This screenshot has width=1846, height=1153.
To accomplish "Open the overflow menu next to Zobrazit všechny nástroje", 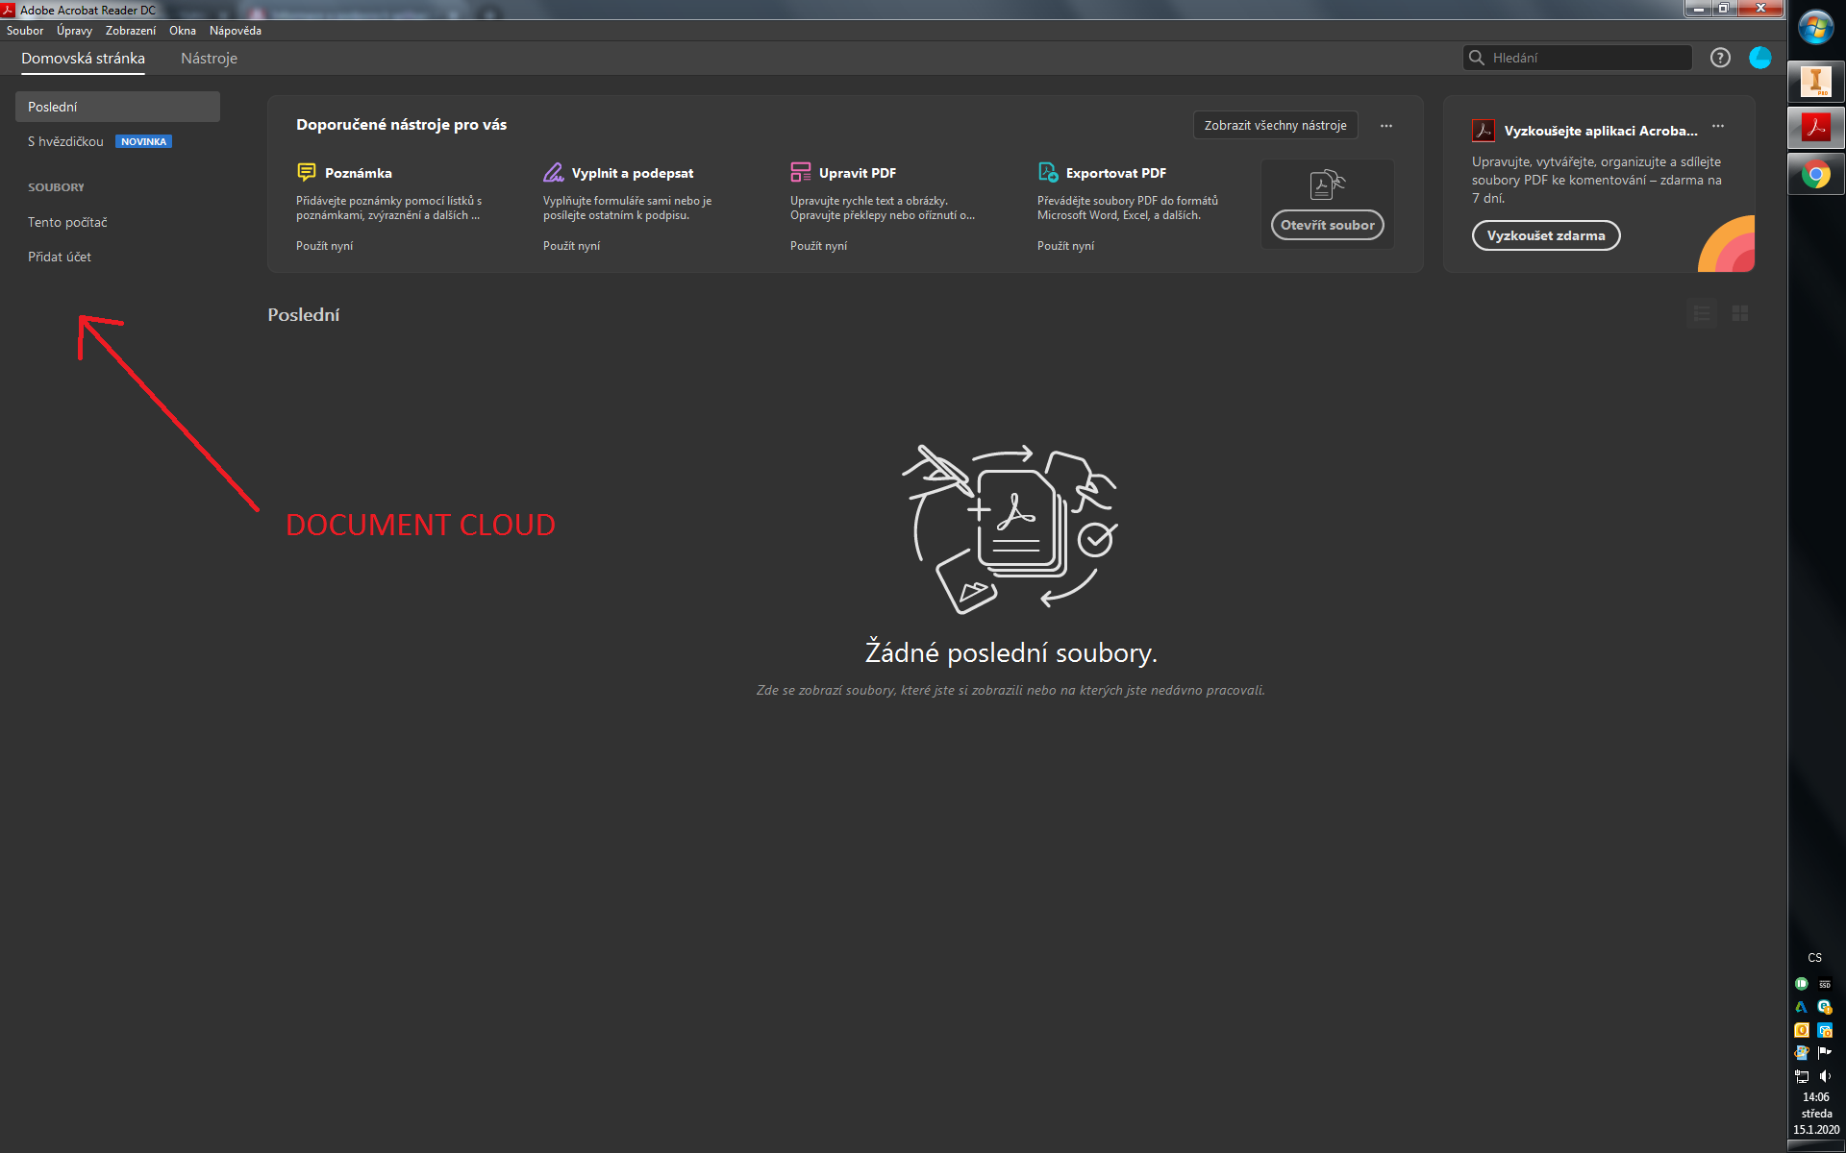I will click(1385, 126).
